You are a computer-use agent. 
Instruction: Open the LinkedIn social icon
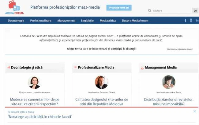click(197, 21)
